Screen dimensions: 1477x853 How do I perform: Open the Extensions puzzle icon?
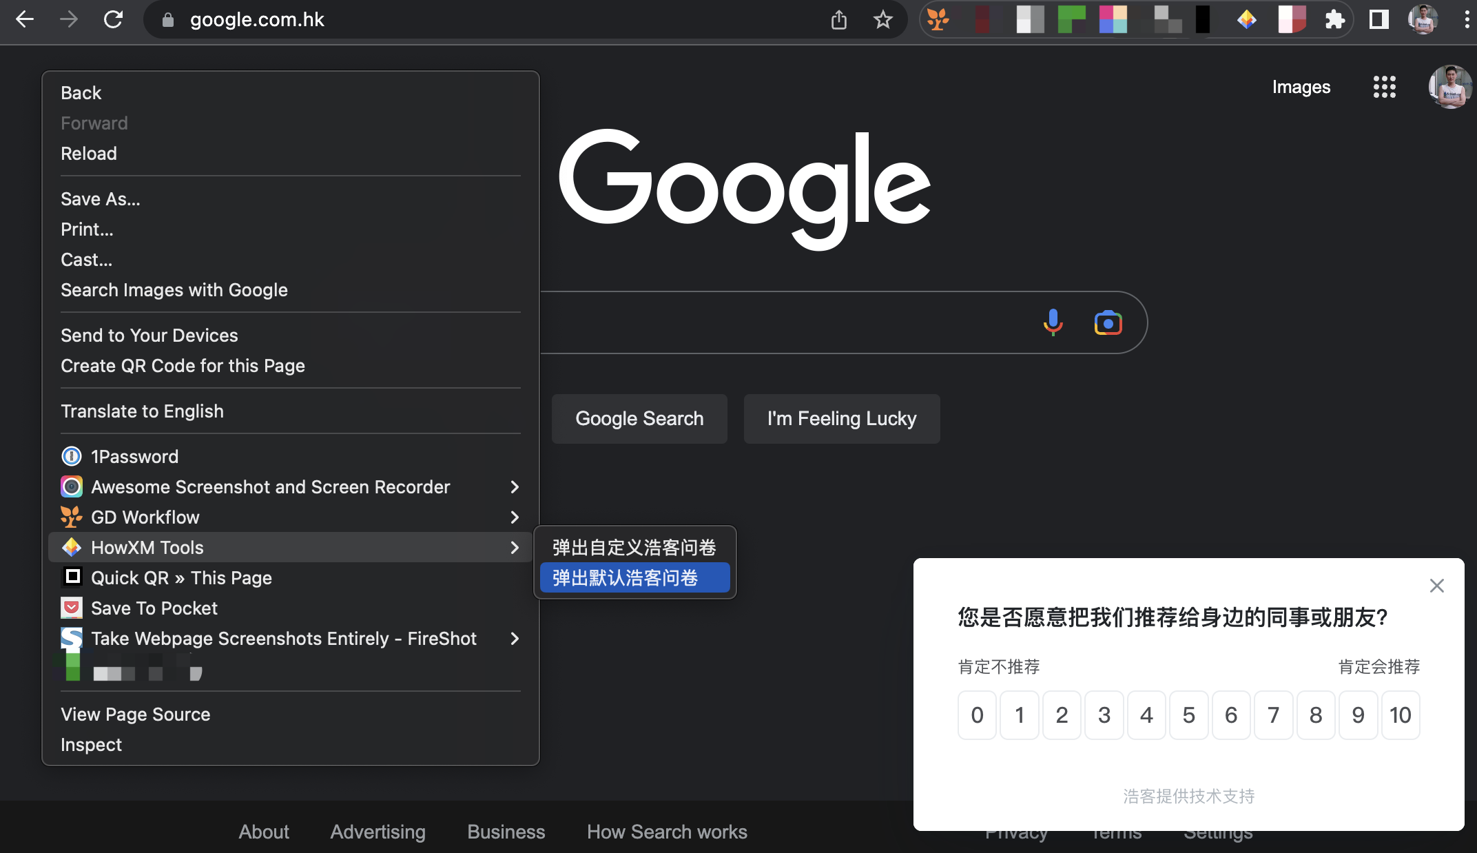pyautogui.click(x=1334, y=19)
